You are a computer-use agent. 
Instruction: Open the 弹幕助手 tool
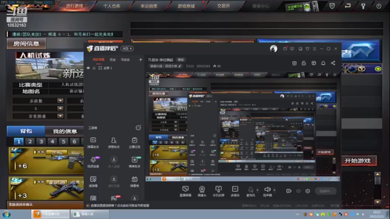93,143
